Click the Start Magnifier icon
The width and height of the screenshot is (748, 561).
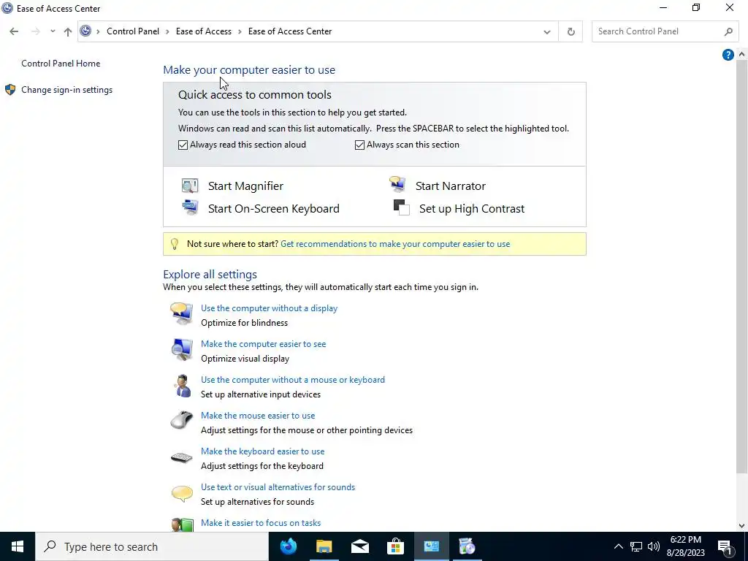190,186
